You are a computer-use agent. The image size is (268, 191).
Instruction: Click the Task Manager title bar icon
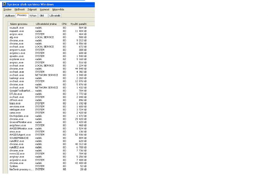5,5
